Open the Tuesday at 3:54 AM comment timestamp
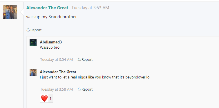Viewport: 219px width, 108px height. [x=57, y=60]
